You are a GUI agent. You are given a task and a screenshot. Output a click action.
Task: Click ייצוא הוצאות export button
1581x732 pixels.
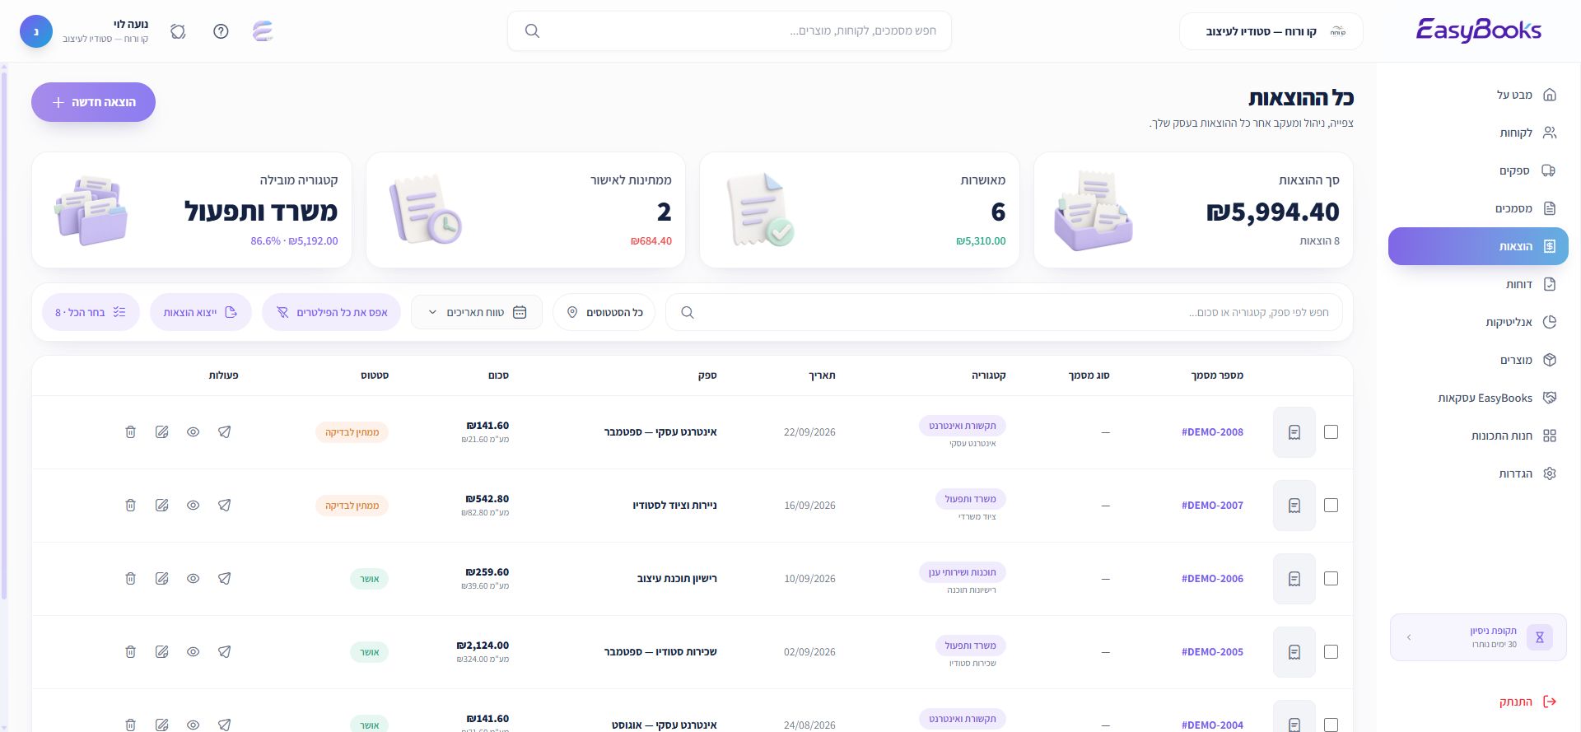[201, 313]
